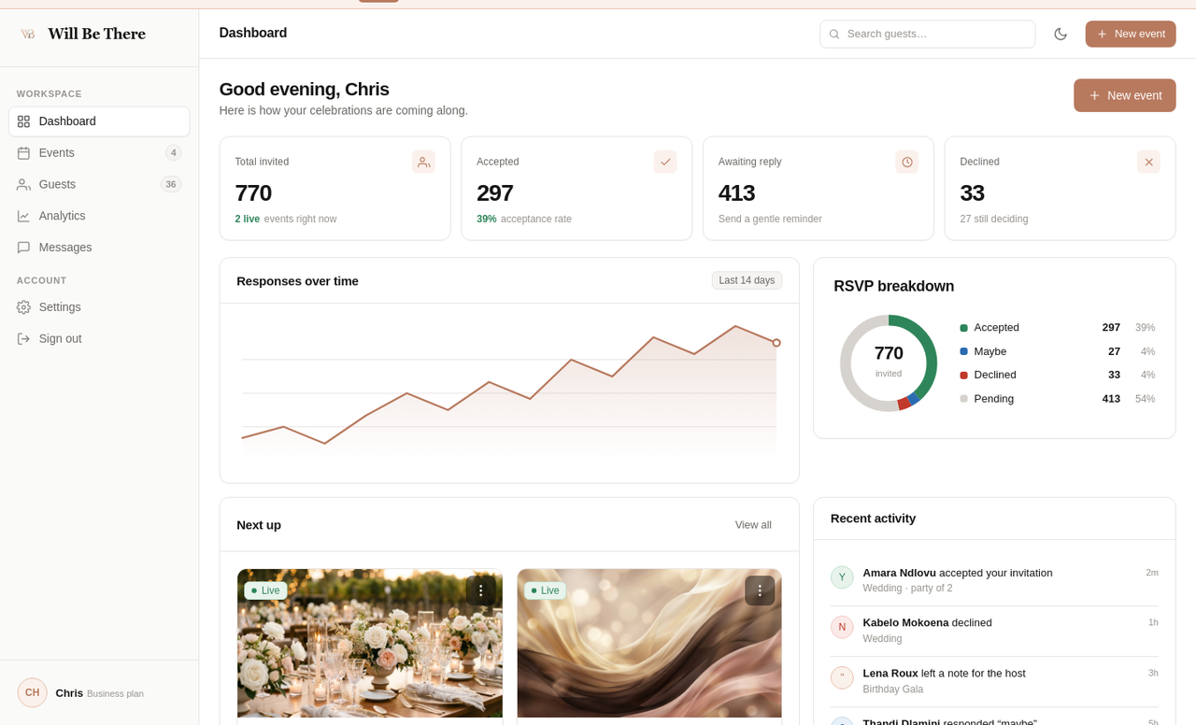Click the red Declined legend swatch

pos(963,375)
